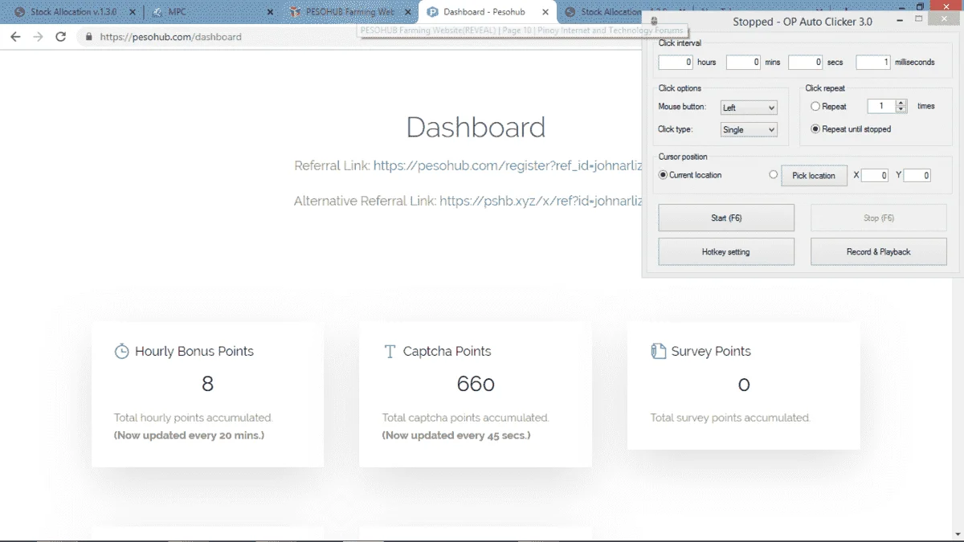Click 'Total captcha points accumulated.' text
Viewport: 964px width, 542px height.
pos(465,418)
